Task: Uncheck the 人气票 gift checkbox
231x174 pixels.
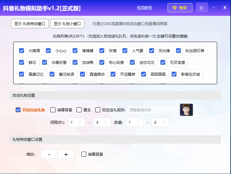Action: point(125,51)
